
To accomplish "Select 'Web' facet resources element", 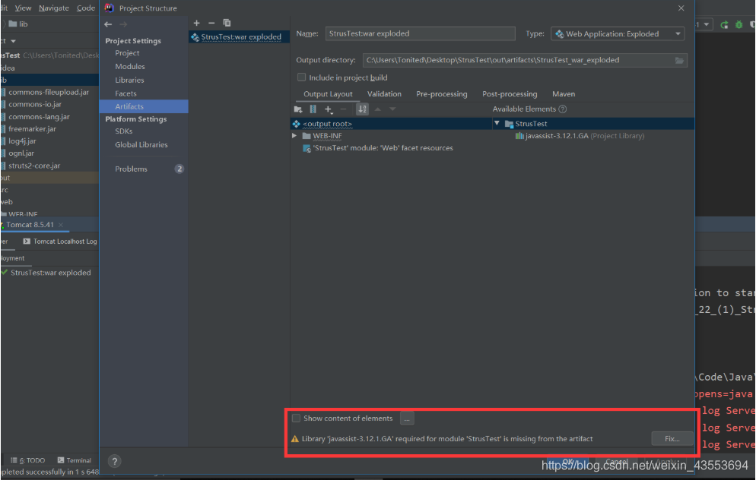I will click(x=378, y=148).
